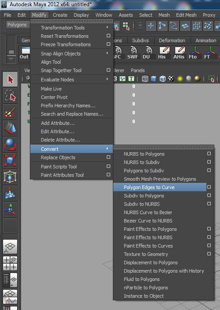Click the His shelf icon
Viewport: 220px width, 310px height.
click(163, 53)
